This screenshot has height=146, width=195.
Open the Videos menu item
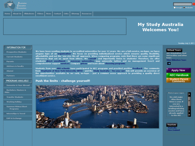40,14
